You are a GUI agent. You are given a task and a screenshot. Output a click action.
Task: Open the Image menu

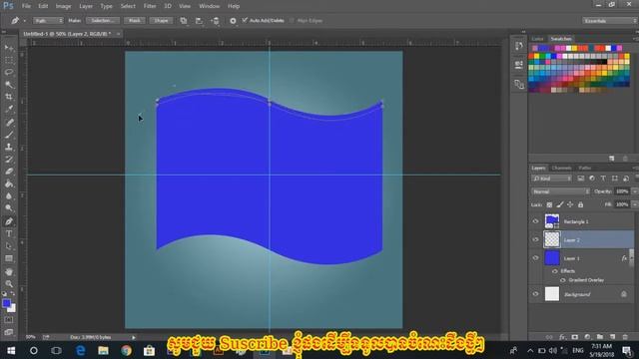pyautogui.click(x=63, y=6)
